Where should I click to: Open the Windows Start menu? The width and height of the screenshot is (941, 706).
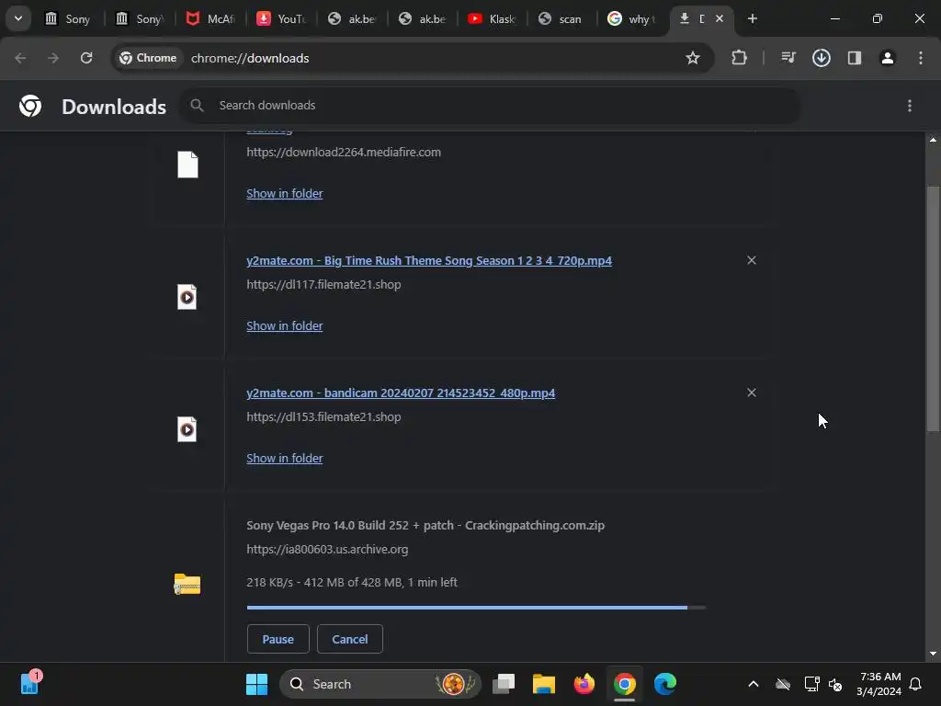tap(257, 684)
